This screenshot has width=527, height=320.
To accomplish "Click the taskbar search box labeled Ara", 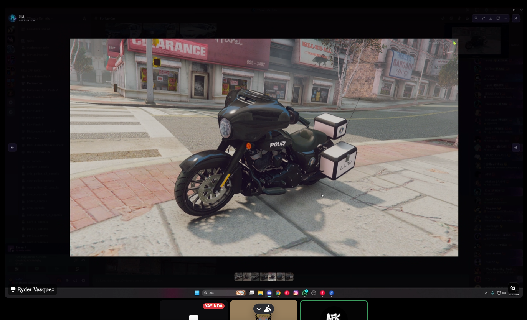I will pos(224,293).
